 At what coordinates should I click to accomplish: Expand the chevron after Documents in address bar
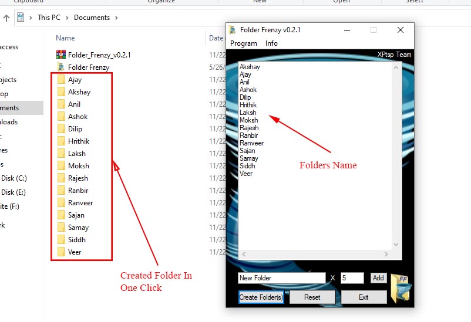tap(116, 18)
